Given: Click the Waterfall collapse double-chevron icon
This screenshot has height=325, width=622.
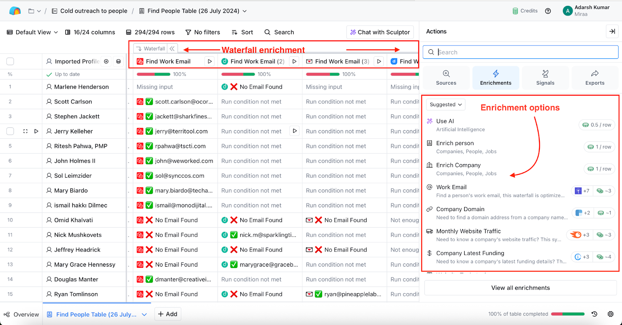Looking at the screenshot, I should [x=172, y=49].
